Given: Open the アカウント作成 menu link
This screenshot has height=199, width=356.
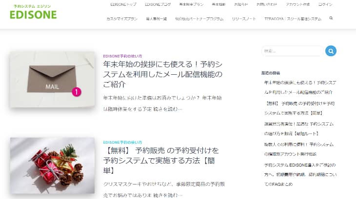Looking at the screenshot, I should 297,4.
